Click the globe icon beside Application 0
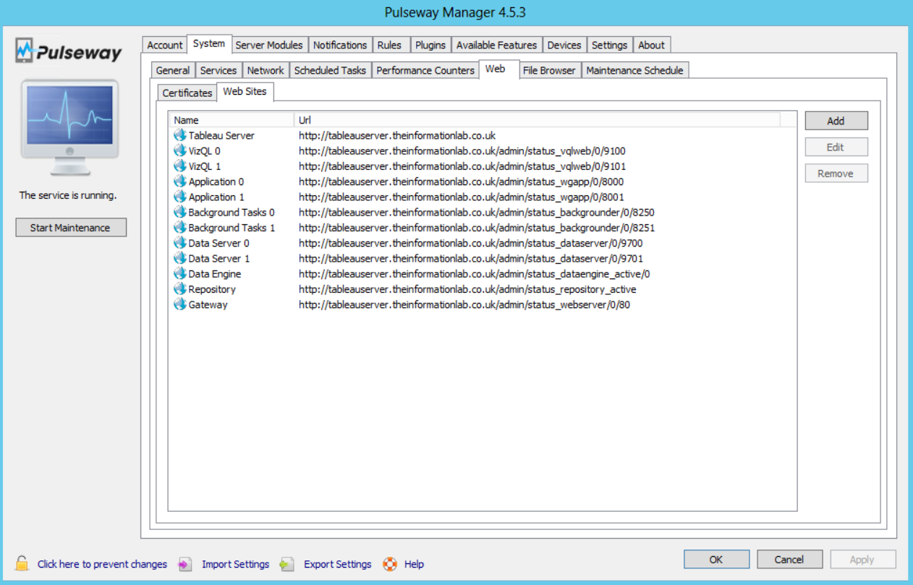Image resolution: width=913 pixels, height=585 pixels. point(180,182)
